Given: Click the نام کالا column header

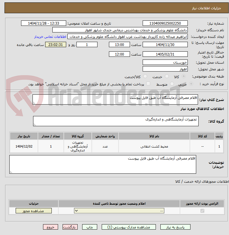Looking at the screenshot, I should pyautogui.click(x=154, y=136).
